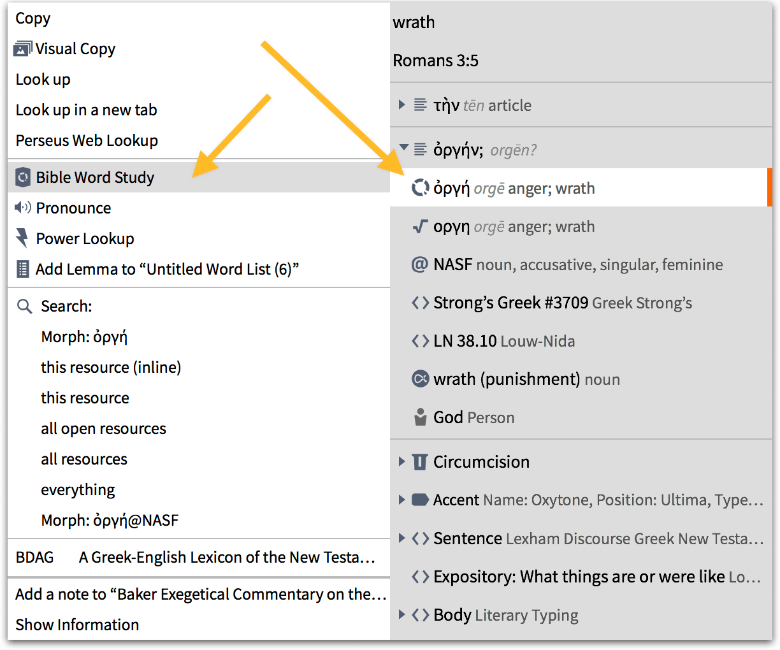780x650 pixels.
Task: Expand the Accent Name entry
Action: coord(401,500)
